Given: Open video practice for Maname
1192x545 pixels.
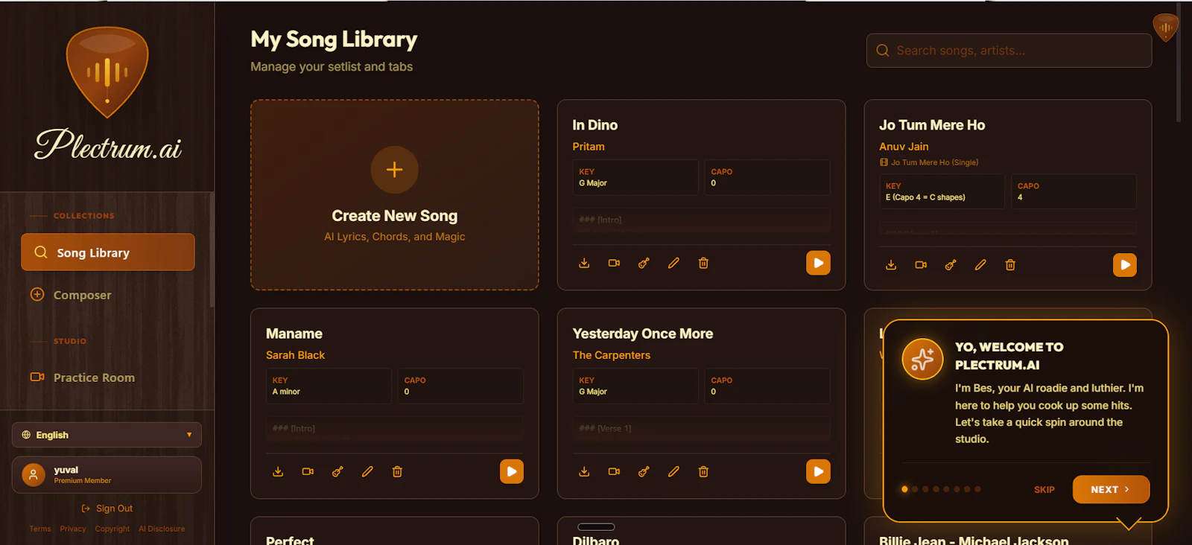Looking at the screenshot, I should [x=308, y=471].
